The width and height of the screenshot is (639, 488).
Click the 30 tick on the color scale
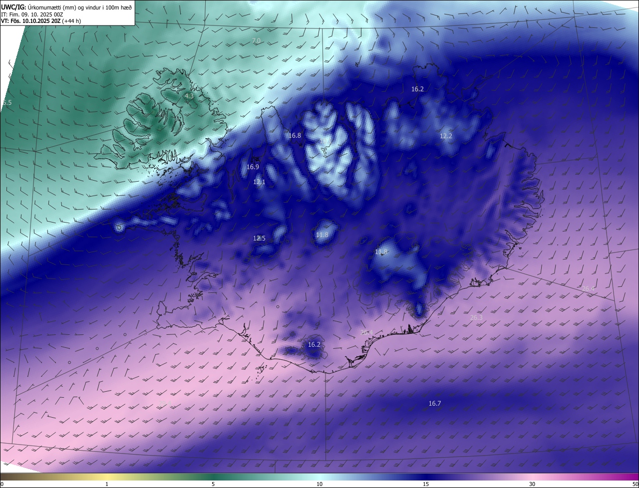532,484
